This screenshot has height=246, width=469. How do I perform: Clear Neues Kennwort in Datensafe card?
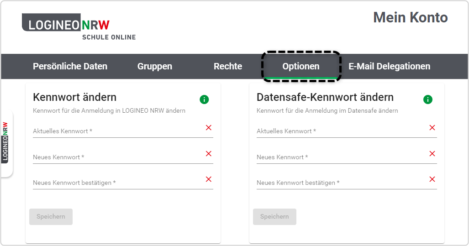coord(432,154)
